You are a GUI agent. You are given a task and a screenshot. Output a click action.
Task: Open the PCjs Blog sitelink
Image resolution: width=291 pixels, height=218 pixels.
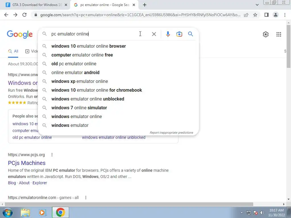coord(12,183)
